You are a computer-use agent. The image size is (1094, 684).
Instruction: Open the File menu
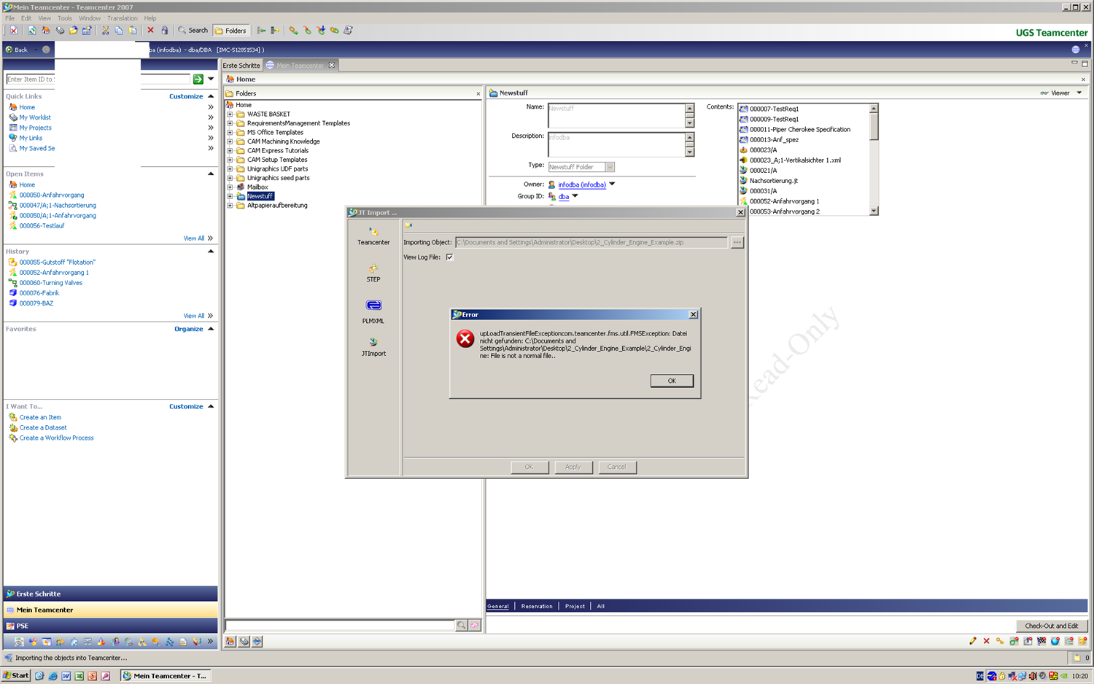[x=9, y=18]
